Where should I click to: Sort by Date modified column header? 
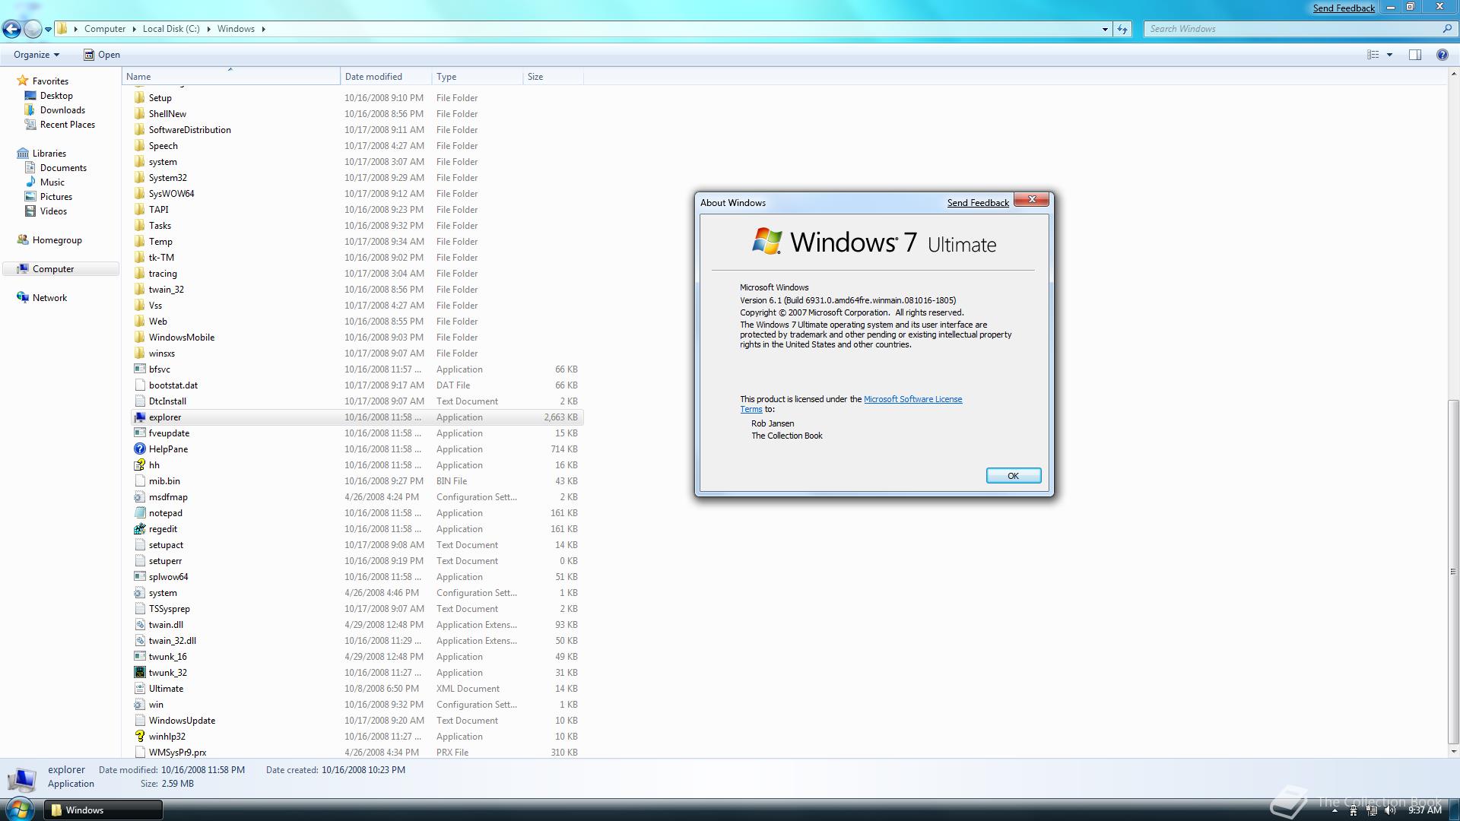click(386, 77)
